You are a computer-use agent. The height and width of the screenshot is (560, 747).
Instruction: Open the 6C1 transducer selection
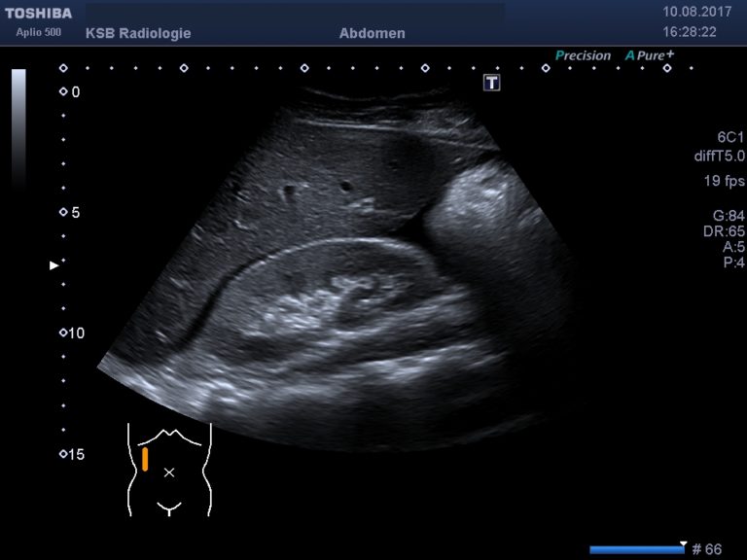730,138
